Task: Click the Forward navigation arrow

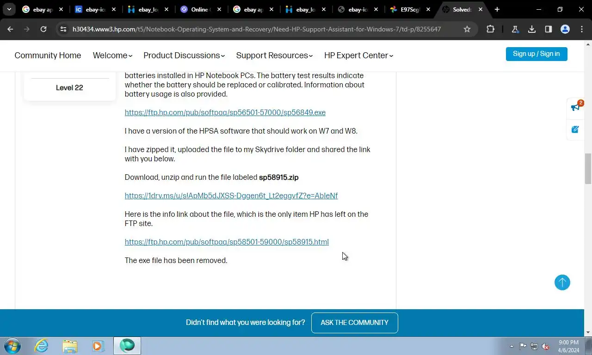Action: pyautogui.click(x=27, y=29)
